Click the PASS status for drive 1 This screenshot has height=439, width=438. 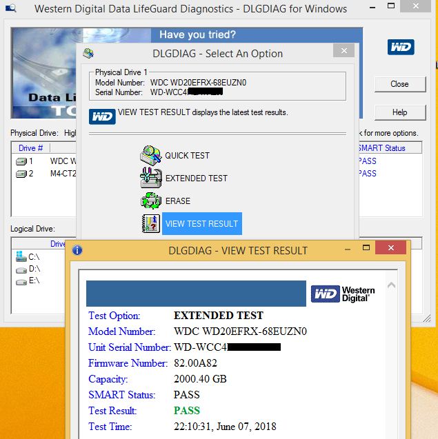click(368, 161)
